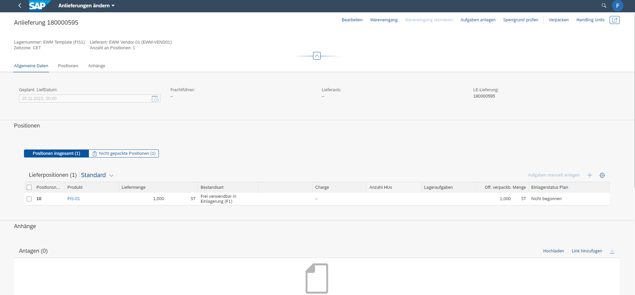Screen dimensions: 635x295
Task: Click Hochladen to upload an attachment
Action: click(x=553, y=251)
